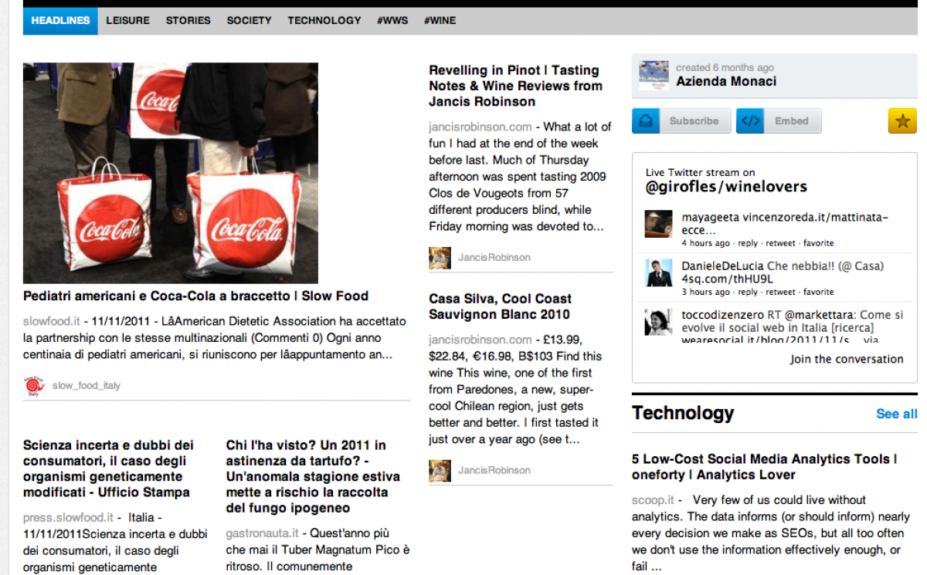Click Join the conversation link

[847, 359]
